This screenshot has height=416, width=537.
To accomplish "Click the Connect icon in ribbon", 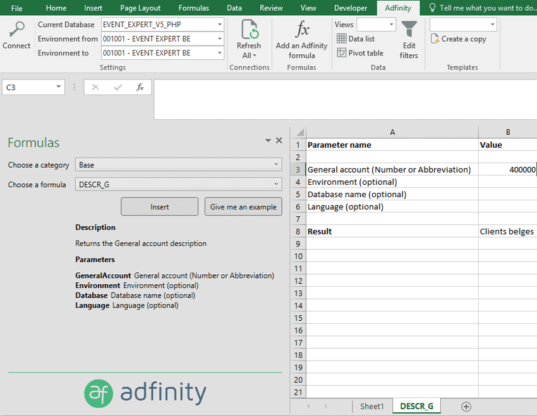I will tap(16, 30).
